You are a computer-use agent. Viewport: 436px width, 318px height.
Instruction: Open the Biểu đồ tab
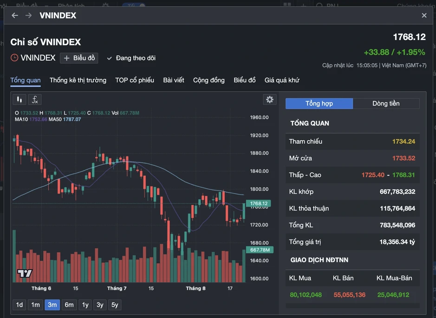pos(244,80)
